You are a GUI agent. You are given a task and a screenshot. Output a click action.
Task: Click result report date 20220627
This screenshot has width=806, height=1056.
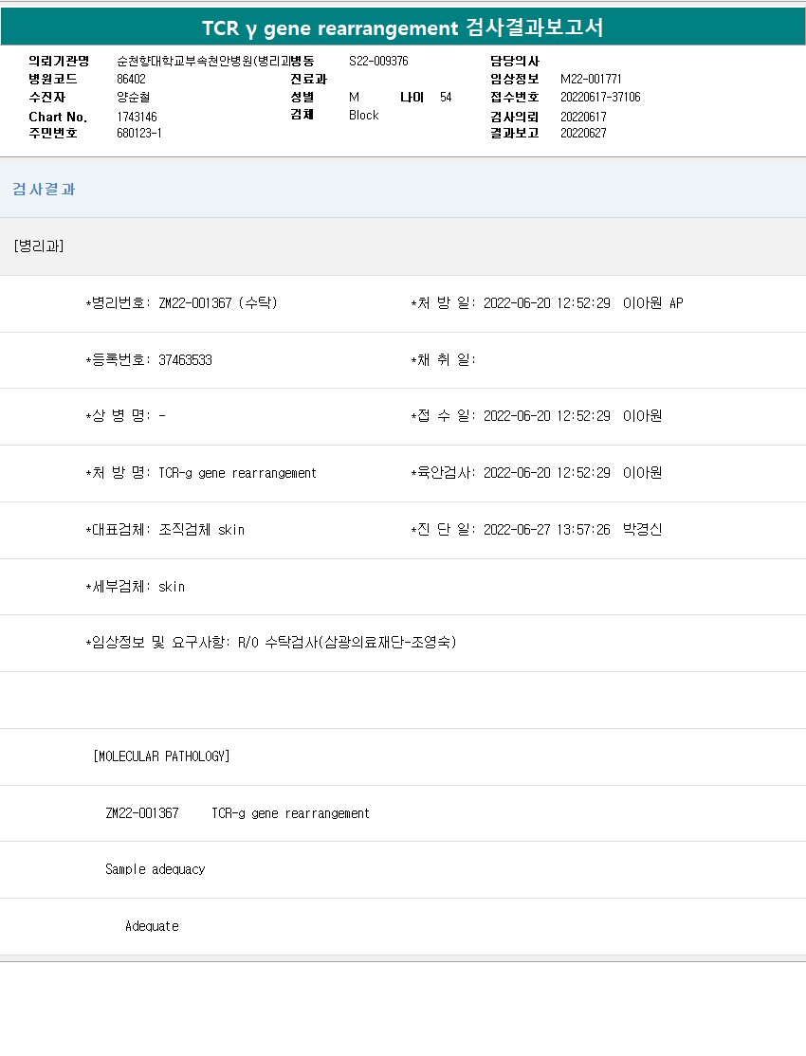click(x=583, y=133)
